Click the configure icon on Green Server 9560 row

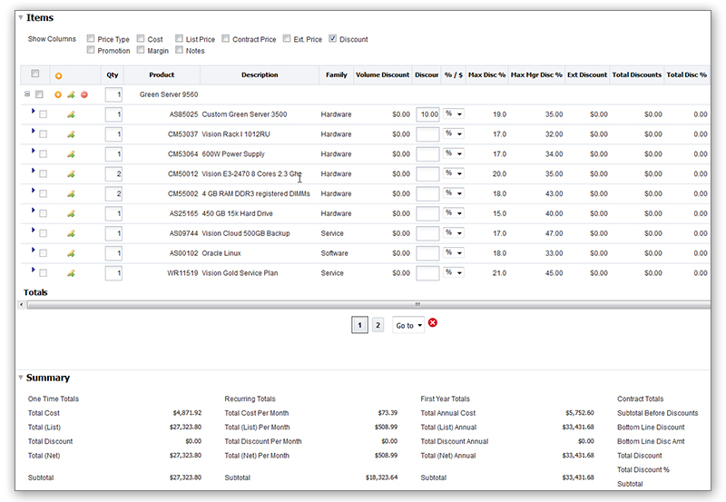coord(72,94)
